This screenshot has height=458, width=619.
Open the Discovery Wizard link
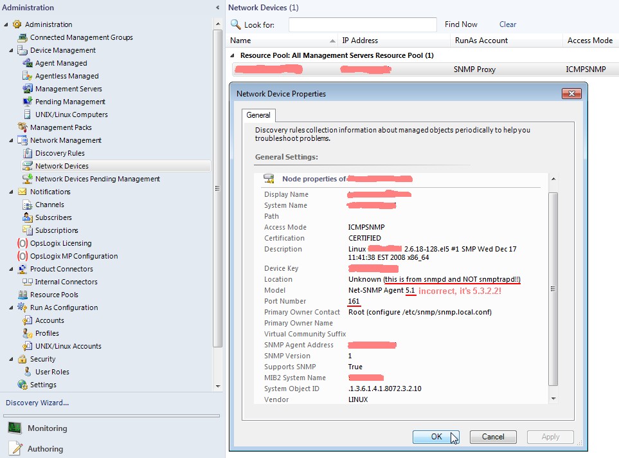(x=37, y=403)
